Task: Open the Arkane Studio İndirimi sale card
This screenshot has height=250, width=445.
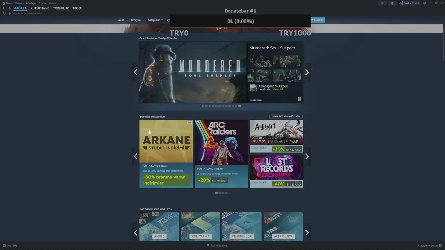Action: point(166,154)
